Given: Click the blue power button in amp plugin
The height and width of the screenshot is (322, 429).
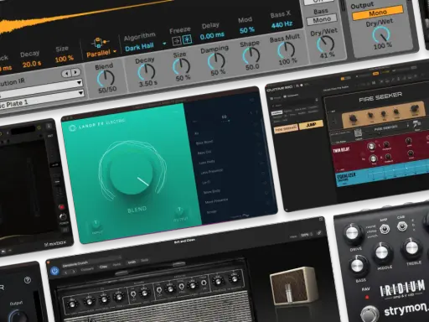Looking at the screenshot, I should point(54,271).
